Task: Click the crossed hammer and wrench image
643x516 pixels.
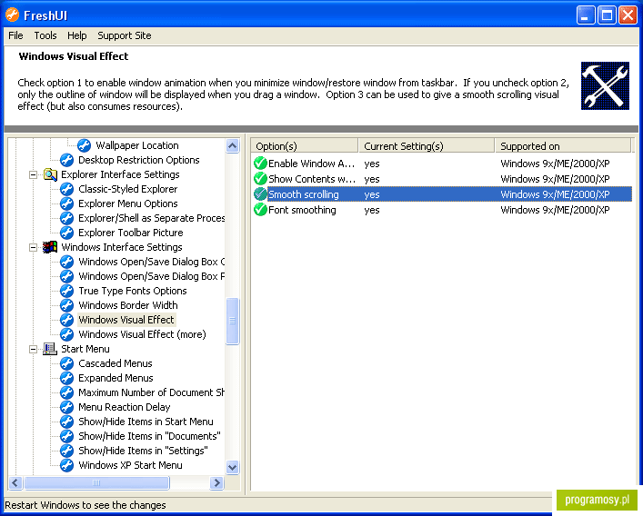Action: point(605,85)
